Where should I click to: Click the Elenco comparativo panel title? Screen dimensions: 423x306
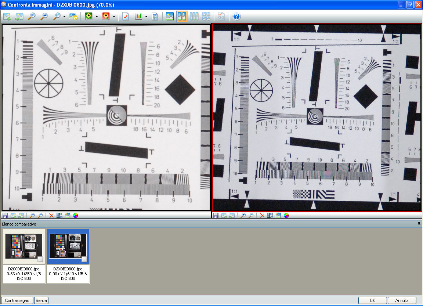point(19,224)
